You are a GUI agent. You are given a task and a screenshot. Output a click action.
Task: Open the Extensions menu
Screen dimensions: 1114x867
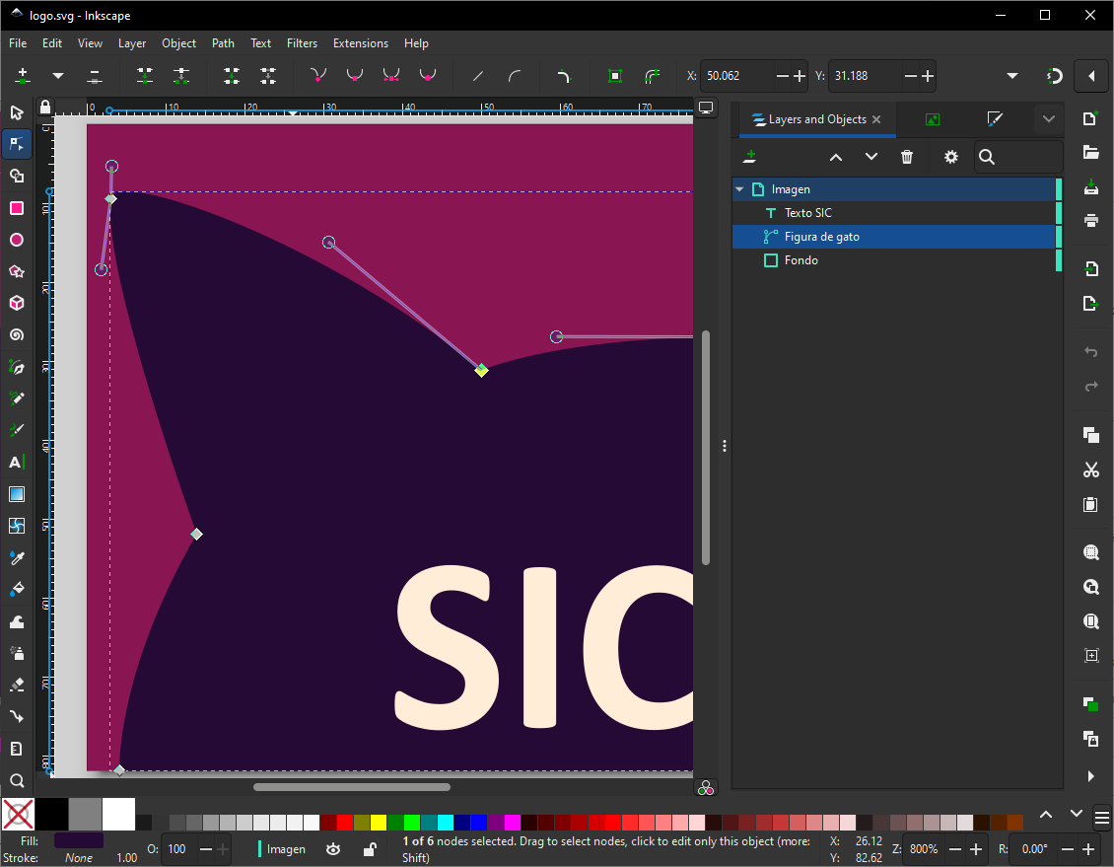click(x=360, y=43)
